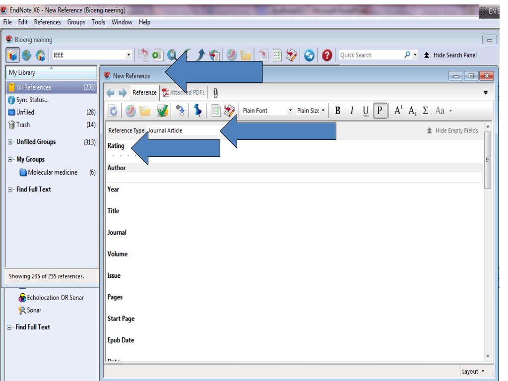The width and height of the screenshot is (508, 381).
Task: Expand the Unfiled Groups tree node
Action: pyautogui.click(x=10, y=142)
